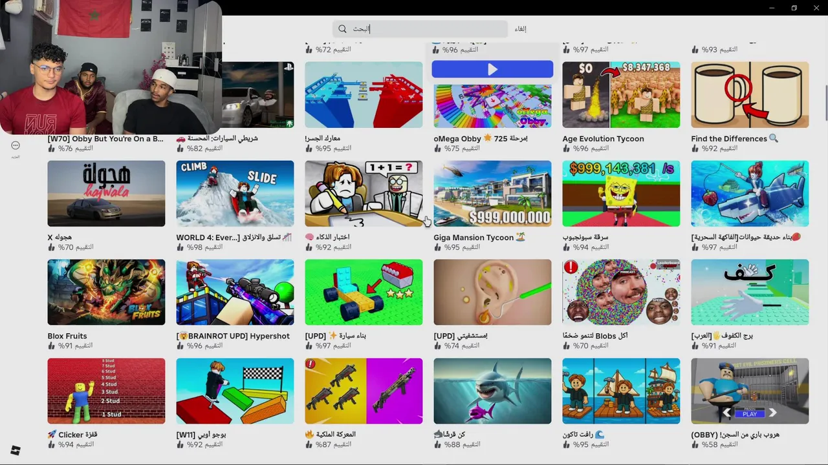Click the Roblox logo in bottom corner
Screen dimensions: 828x465
[x=16, y=451]
